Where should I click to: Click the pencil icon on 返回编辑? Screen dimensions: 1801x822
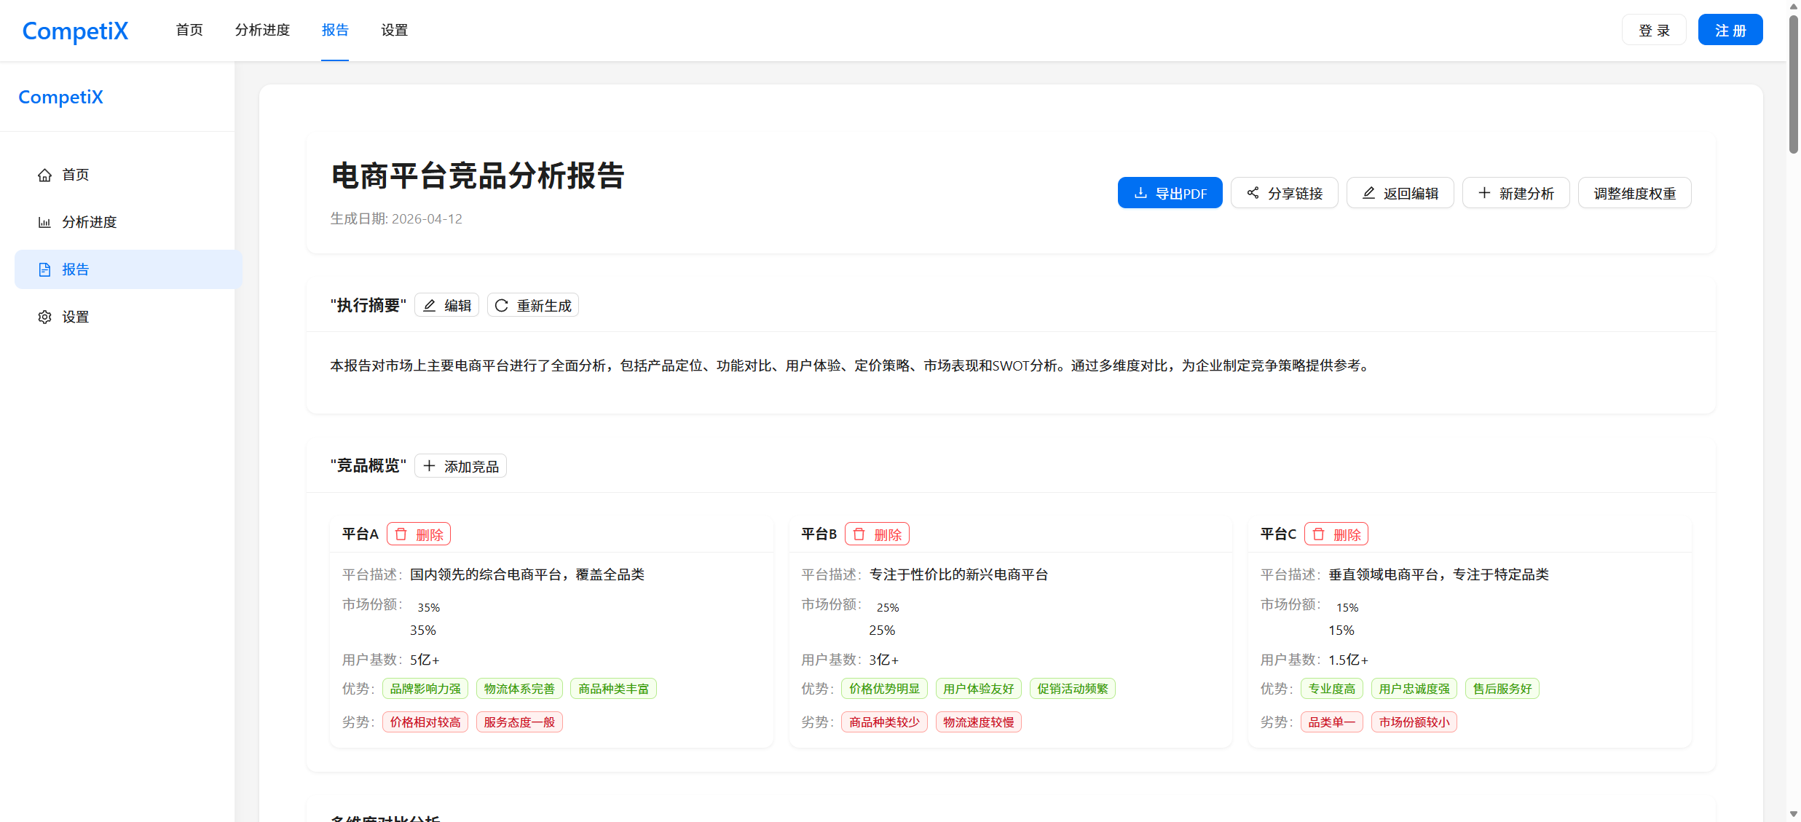tap(1368, 193)
